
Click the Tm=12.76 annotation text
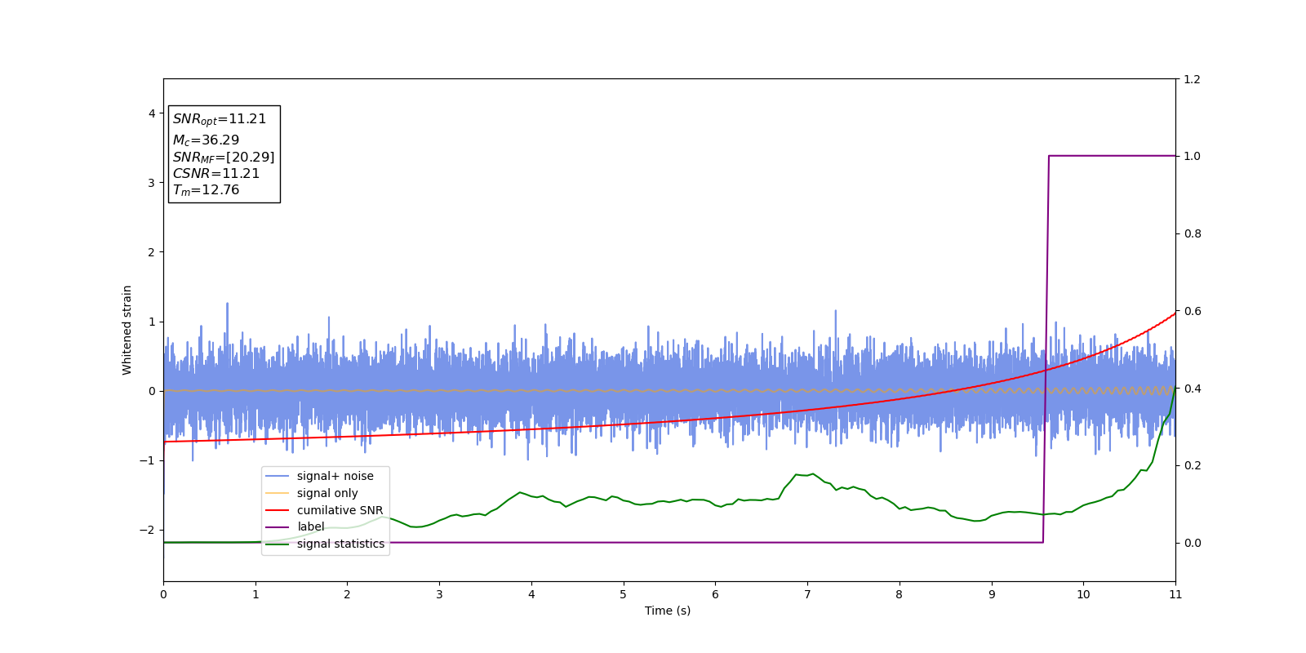tap(206, 190)
